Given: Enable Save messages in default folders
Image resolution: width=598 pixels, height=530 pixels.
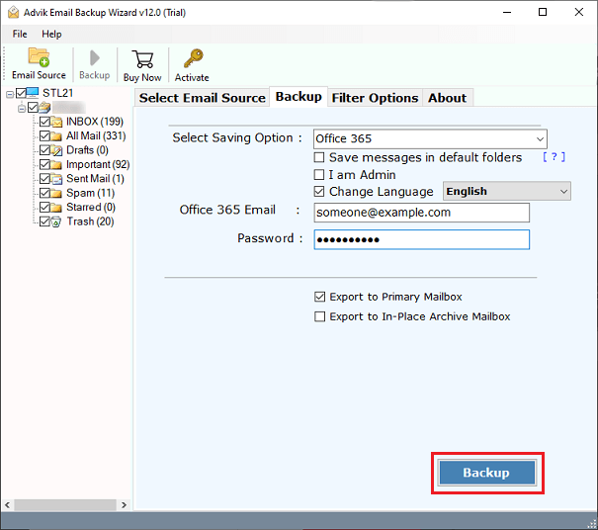Looking at the screenshot, I should point(319,157).
